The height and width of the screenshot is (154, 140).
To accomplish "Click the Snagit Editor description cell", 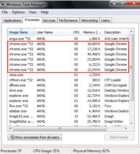I will pyautogui.click(x=114, y=121).
